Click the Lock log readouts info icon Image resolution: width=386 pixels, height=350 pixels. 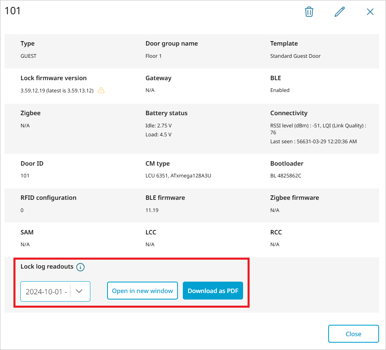point(80,267)
